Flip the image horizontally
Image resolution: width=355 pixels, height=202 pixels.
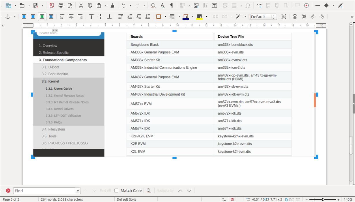click(304, 17)
